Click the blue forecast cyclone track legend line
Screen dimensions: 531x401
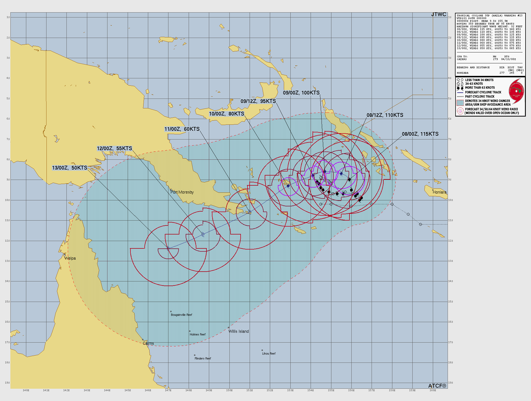(x=460, y=92)
